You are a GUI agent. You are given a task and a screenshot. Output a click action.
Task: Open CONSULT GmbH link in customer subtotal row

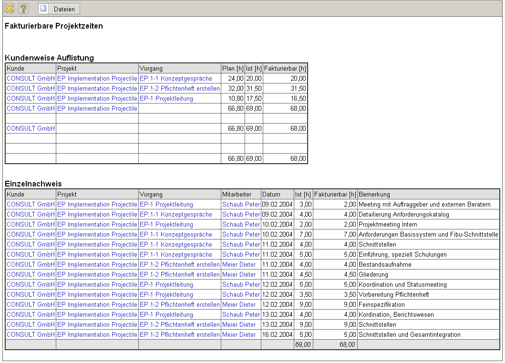tap(31, 128)
